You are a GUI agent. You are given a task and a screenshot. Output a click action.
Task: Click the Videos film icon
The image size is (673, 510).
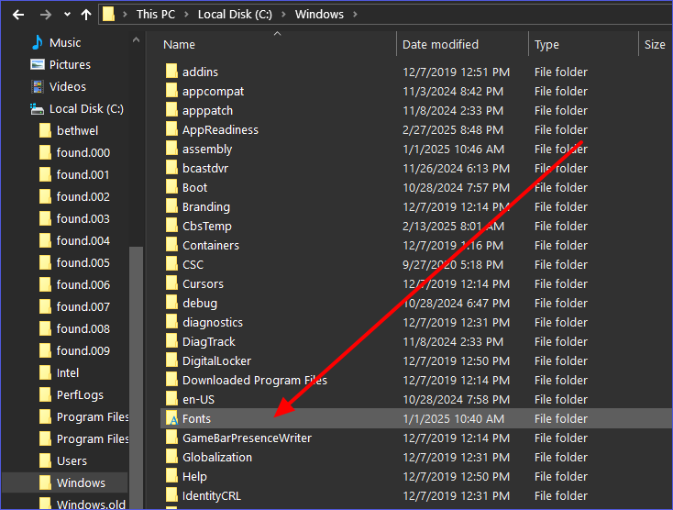pyautogui.click(x=38, y=87)
